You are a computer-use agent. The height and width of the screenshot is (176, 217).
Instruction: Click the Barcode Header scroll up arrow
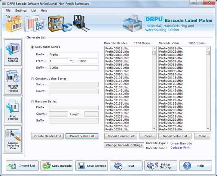point(154,49)
